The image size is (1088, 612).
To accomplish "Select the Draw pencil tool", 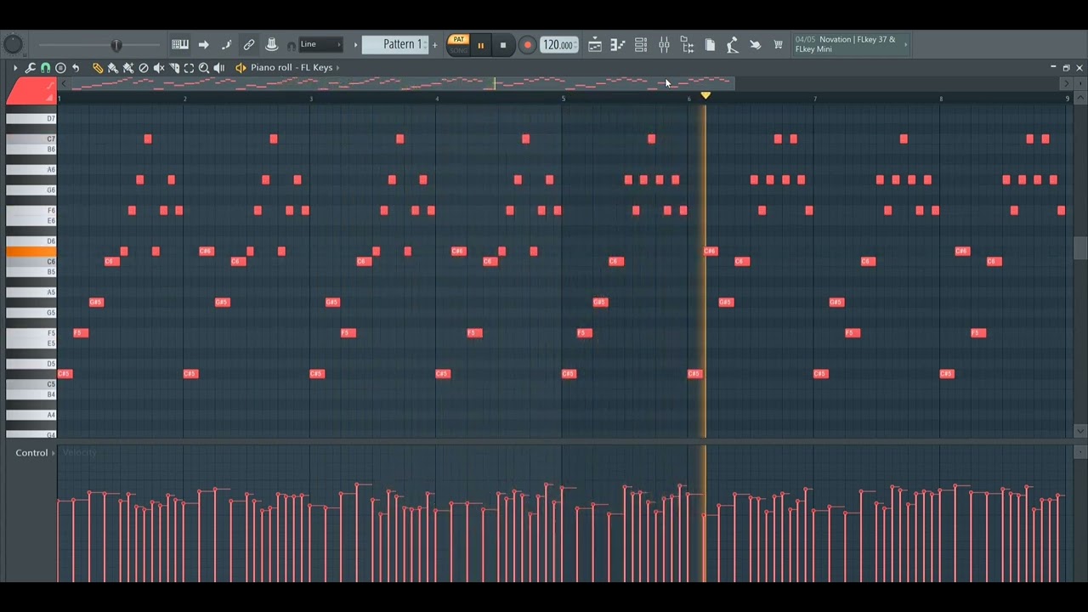I will click(x=98, y=68).
